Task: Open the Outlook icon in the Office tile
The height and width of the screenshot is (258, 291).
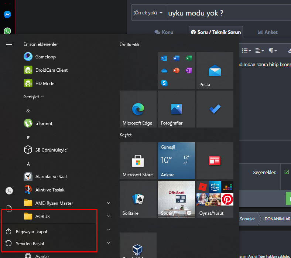Action: 164,58
